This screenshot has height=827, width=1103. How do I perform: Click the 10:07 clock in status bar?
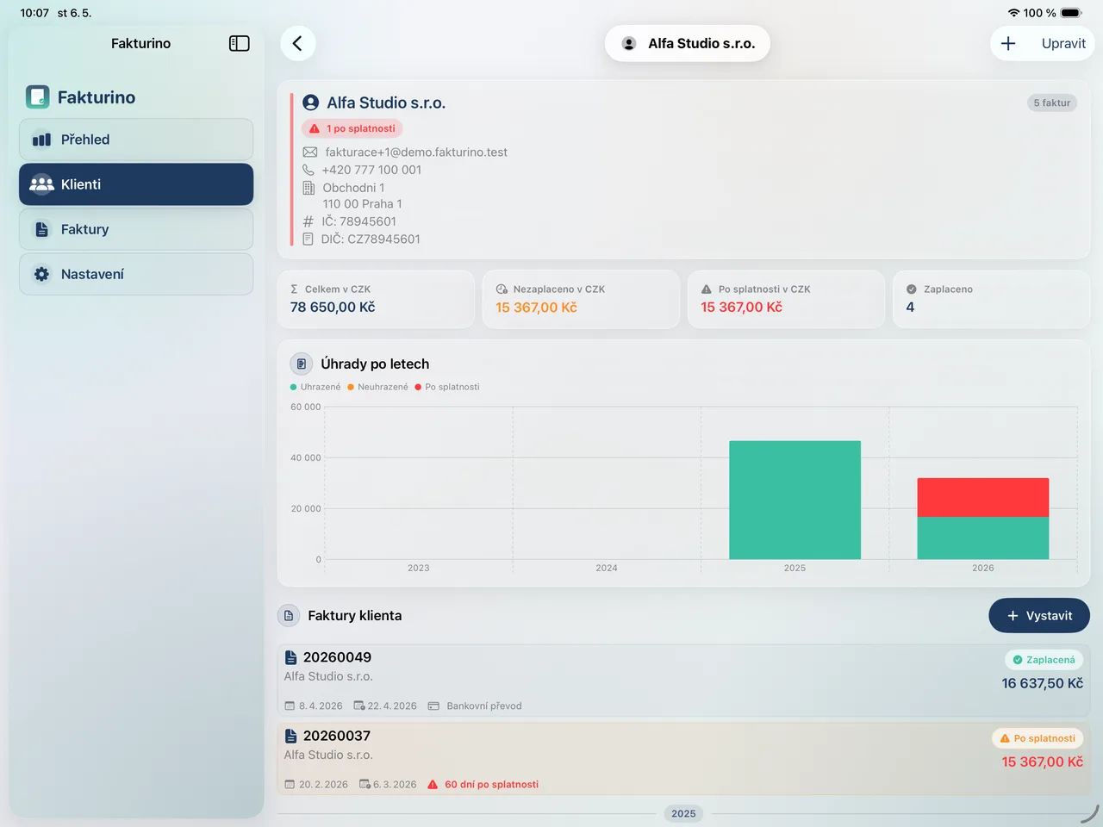click(x=34, y=13)
